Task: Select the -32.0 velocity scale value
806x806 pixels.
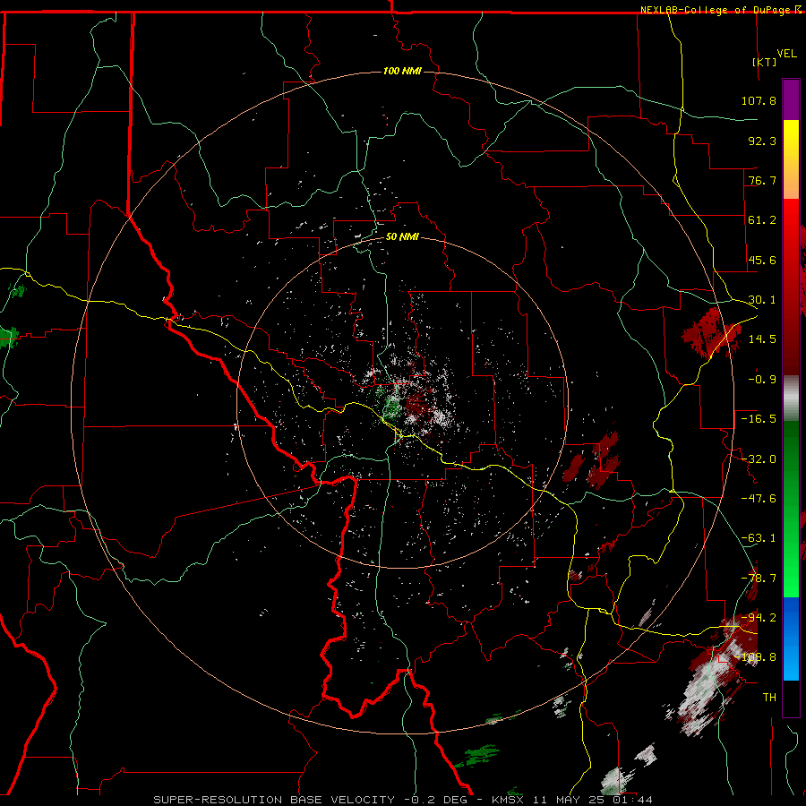Action: (x=759, y=459)
